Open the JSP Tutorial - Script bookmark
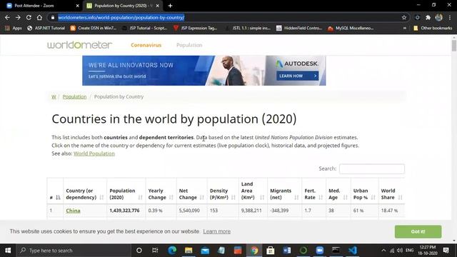Screen dimensions: 457x257 click(x=144, y=28)
